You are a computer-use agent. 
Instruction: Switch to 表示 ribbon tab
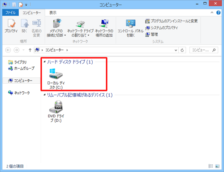coord(53,13)
